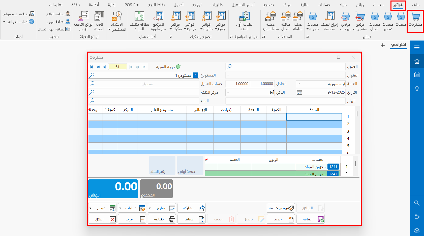Switch to the Accounts (حسابات) ribbon tab
Screen dimensions: 424x236
pos(324,5)
